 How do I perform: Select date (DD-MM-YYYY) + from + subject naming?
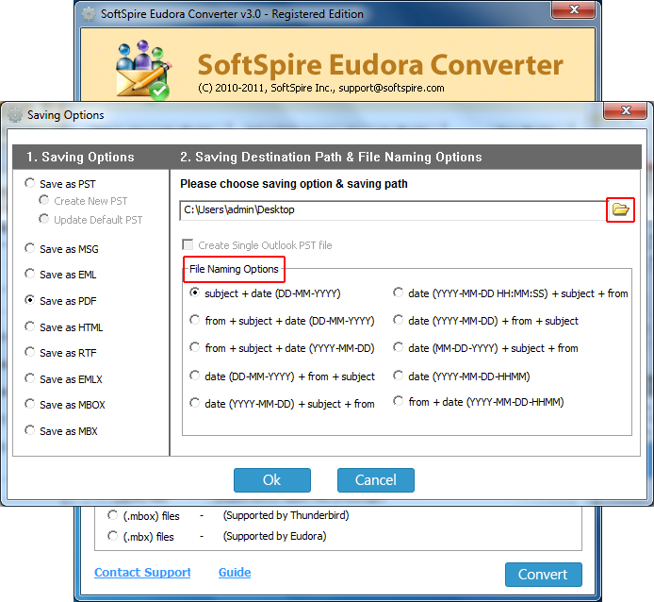click(x=194, y=376)
